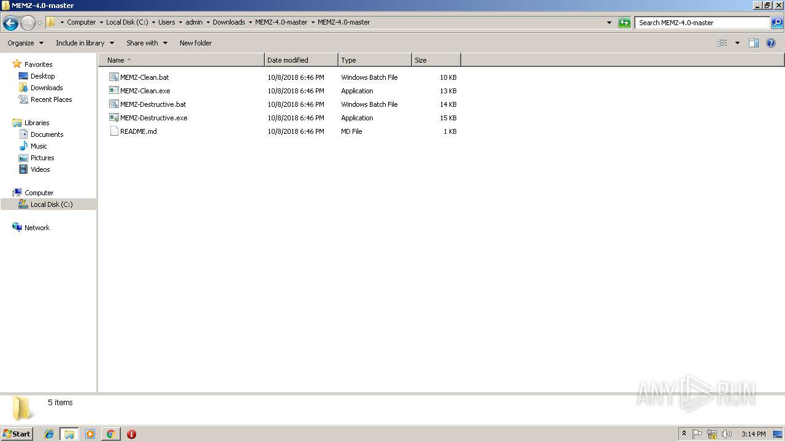Click the Windows Explorer taskbar button

69,434
